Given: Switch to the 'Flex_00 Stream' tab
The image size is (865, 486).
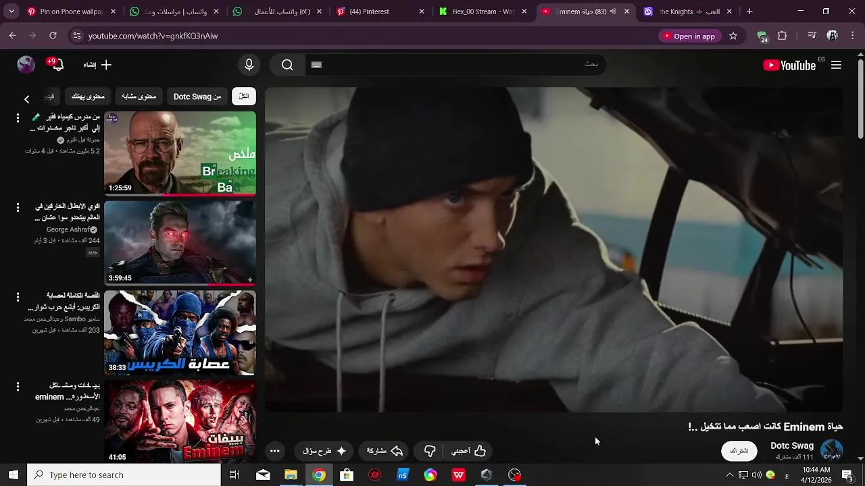Looking at the screenshot, I should click(483, 11).
